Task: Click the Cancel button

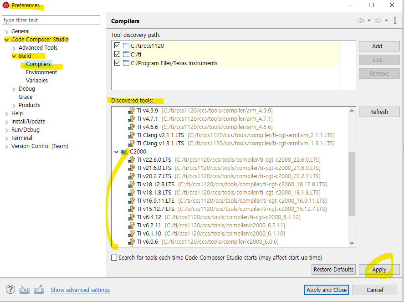Action: [x=375, y=290]
